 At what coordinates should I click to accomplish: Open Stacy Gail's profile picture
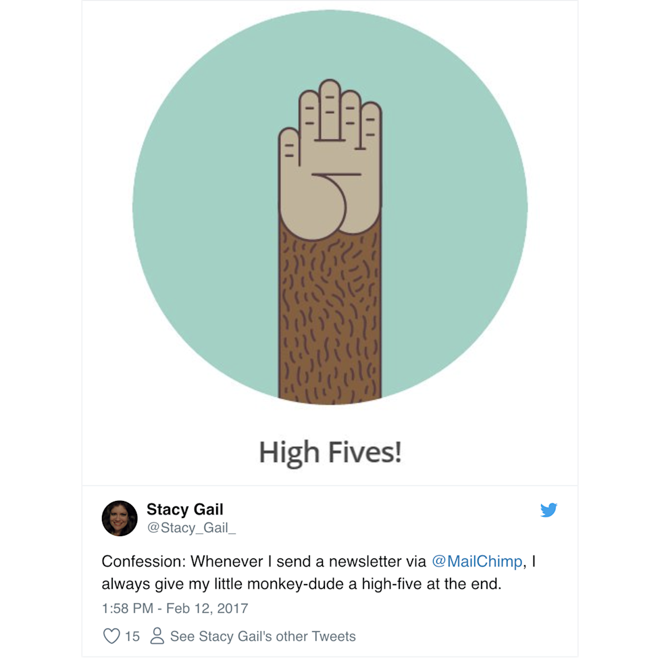point(120,518)
